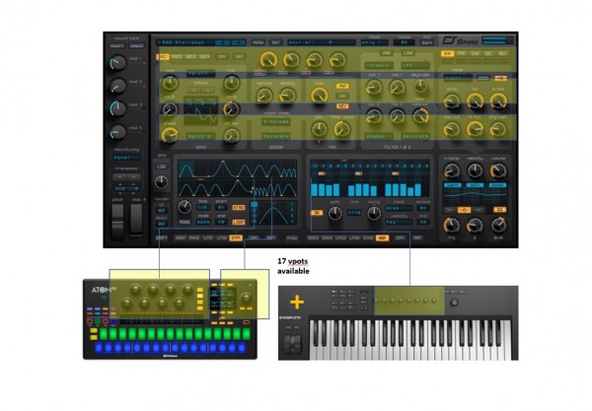Toggle the stepper RTRG button
This screenshot has width=592, height=411.
[238, 208]
